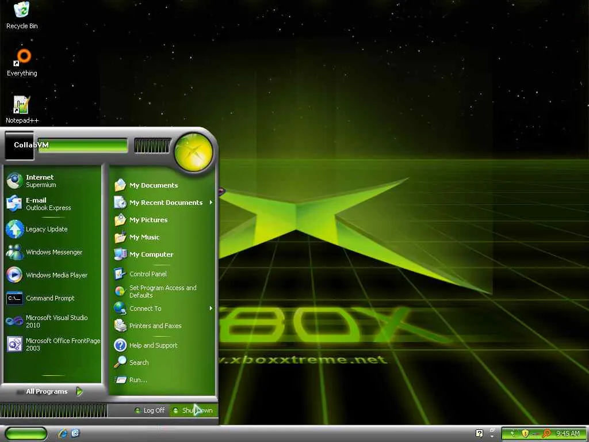This screenshot has height=442, width=589.
Task: Open the Recycle Bin desktop icon
Action: point(22,16)
